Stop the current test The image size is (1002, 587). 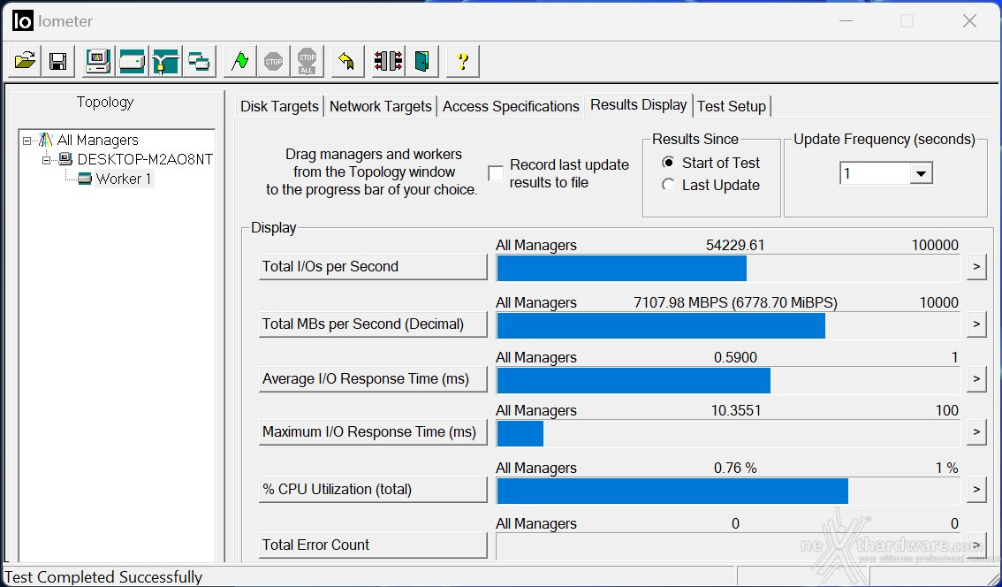(274, 61)
